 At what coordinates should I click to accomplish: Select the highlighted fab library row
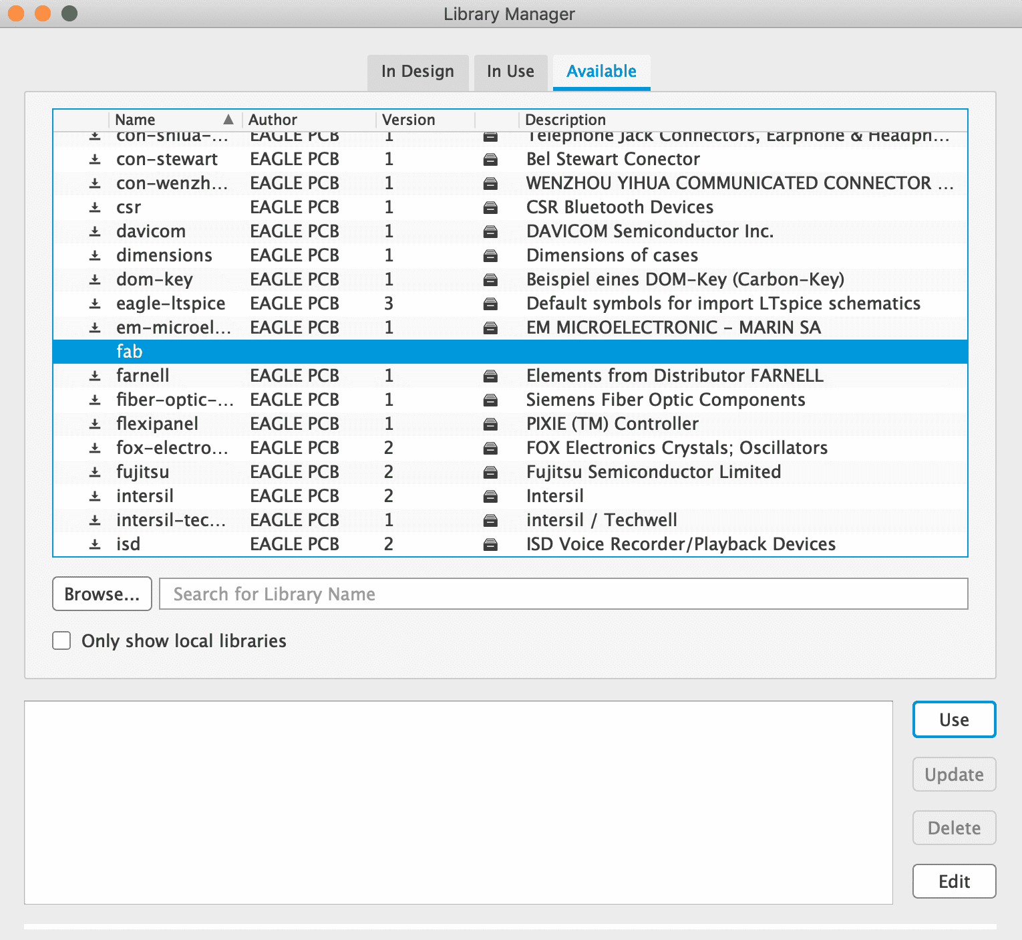tap(510, 352)
